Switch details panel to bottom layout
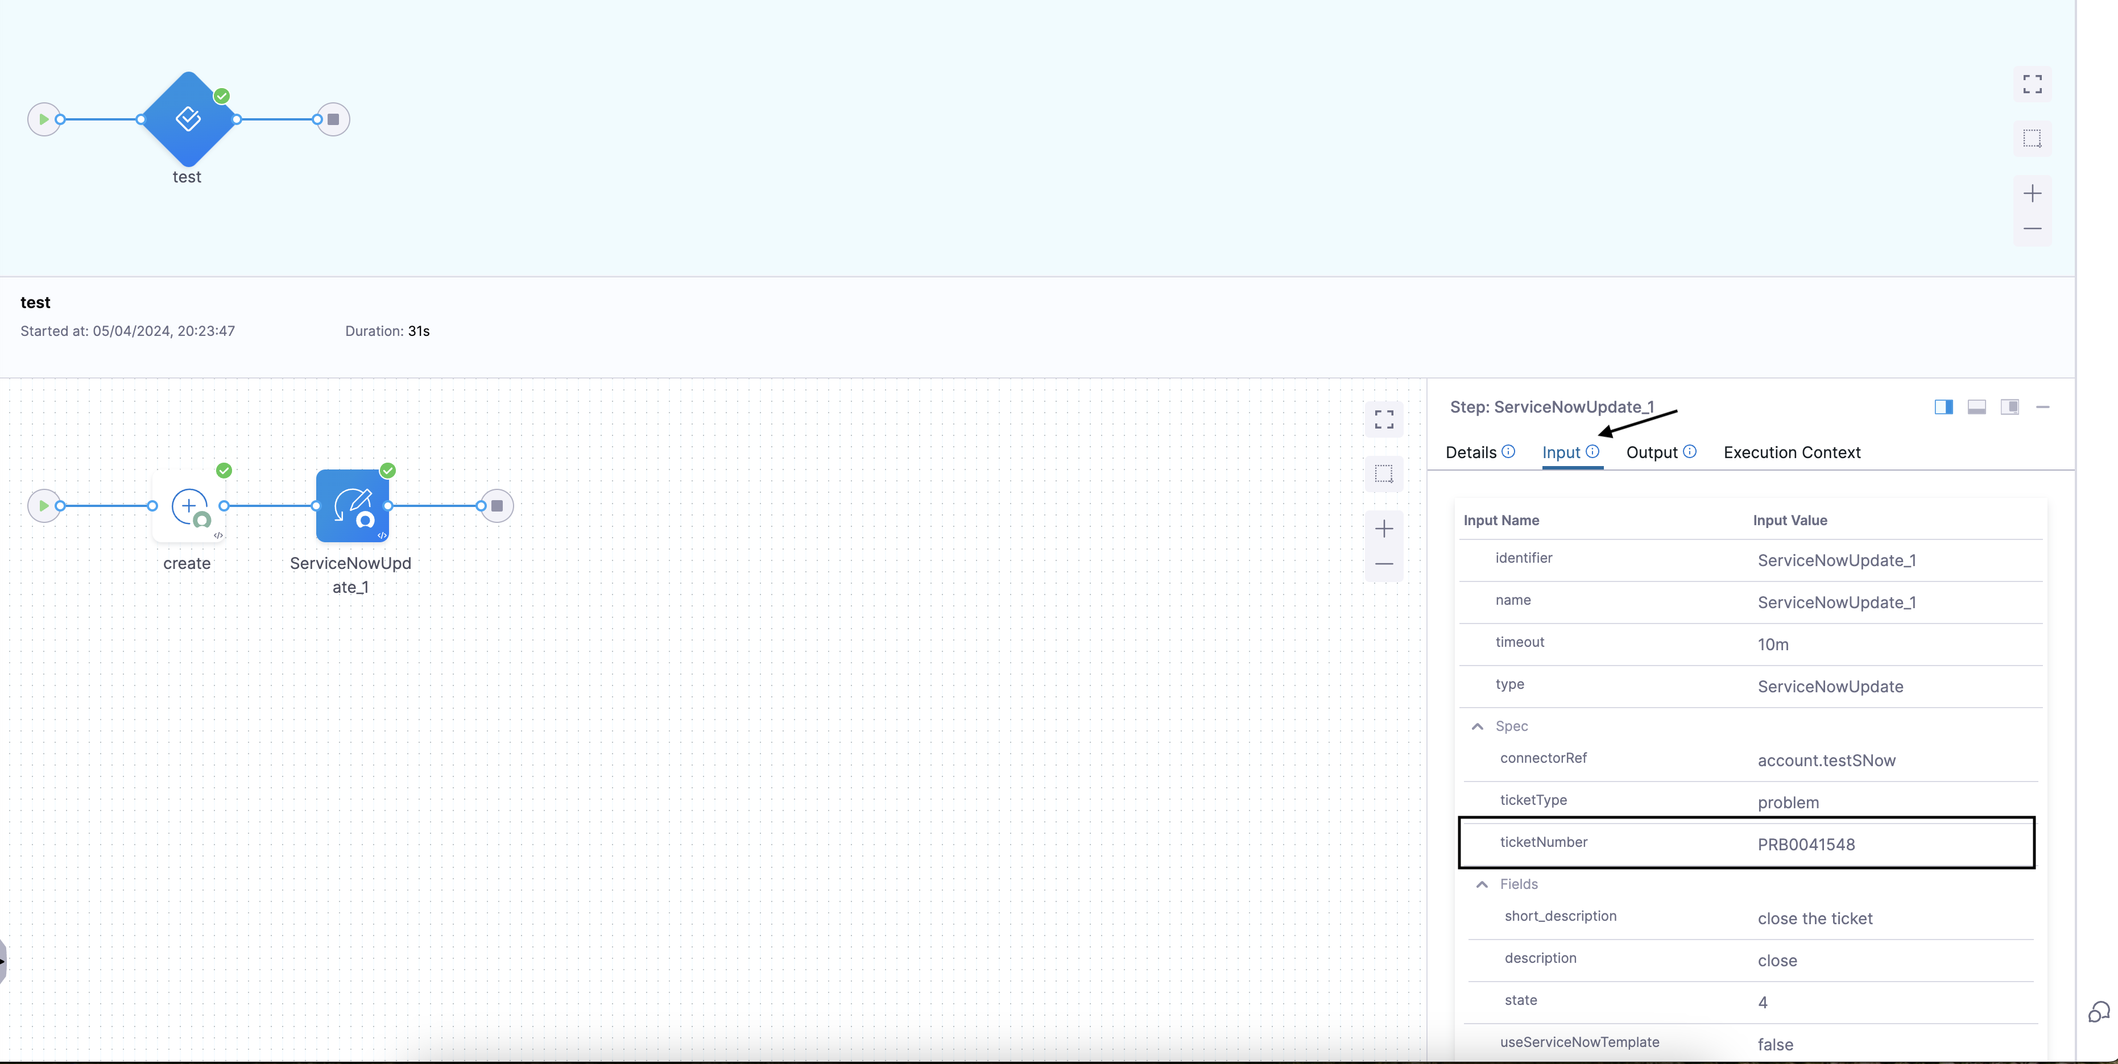Image resolution: width=2118 pixels, height=1064 pixels. click(1976, 407)
